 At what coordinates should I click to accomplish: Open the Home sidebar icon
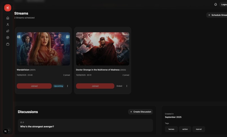click(8, 18)
